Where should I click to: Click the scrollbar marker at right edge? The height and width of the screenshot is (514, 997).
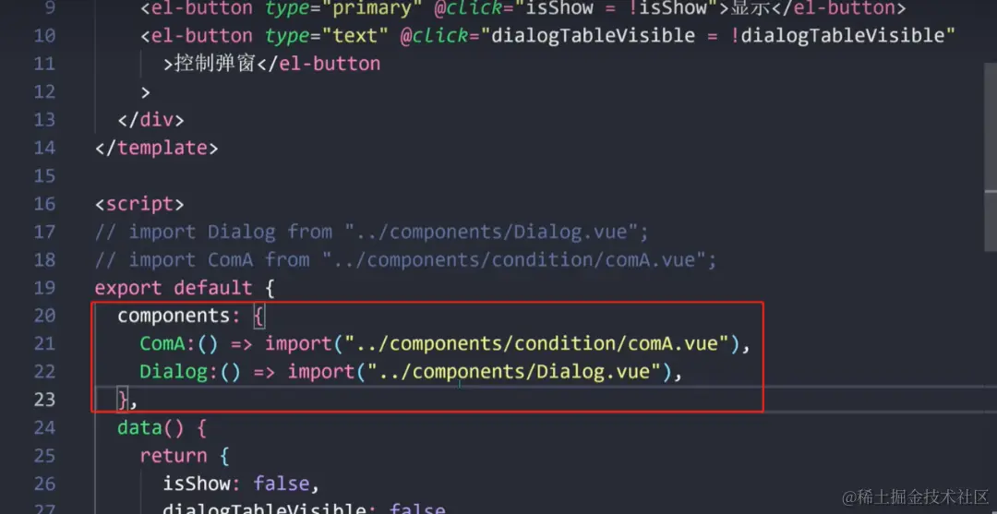click(x=991, y=188)
